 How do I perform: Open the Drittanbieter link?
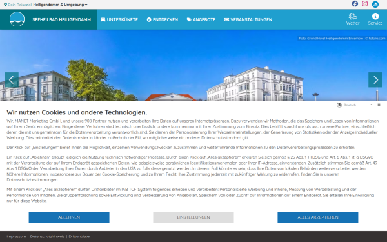coord(79,236)
